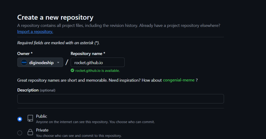Viewport: 266px width, 139px height.
Task: Select the Private visibility radio button
Action: coord(20,133)
